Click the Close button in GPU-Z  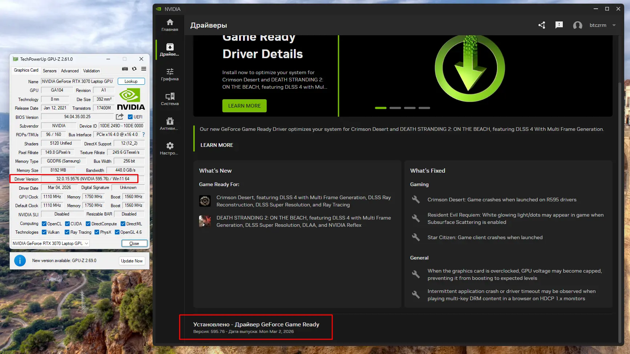134,244
